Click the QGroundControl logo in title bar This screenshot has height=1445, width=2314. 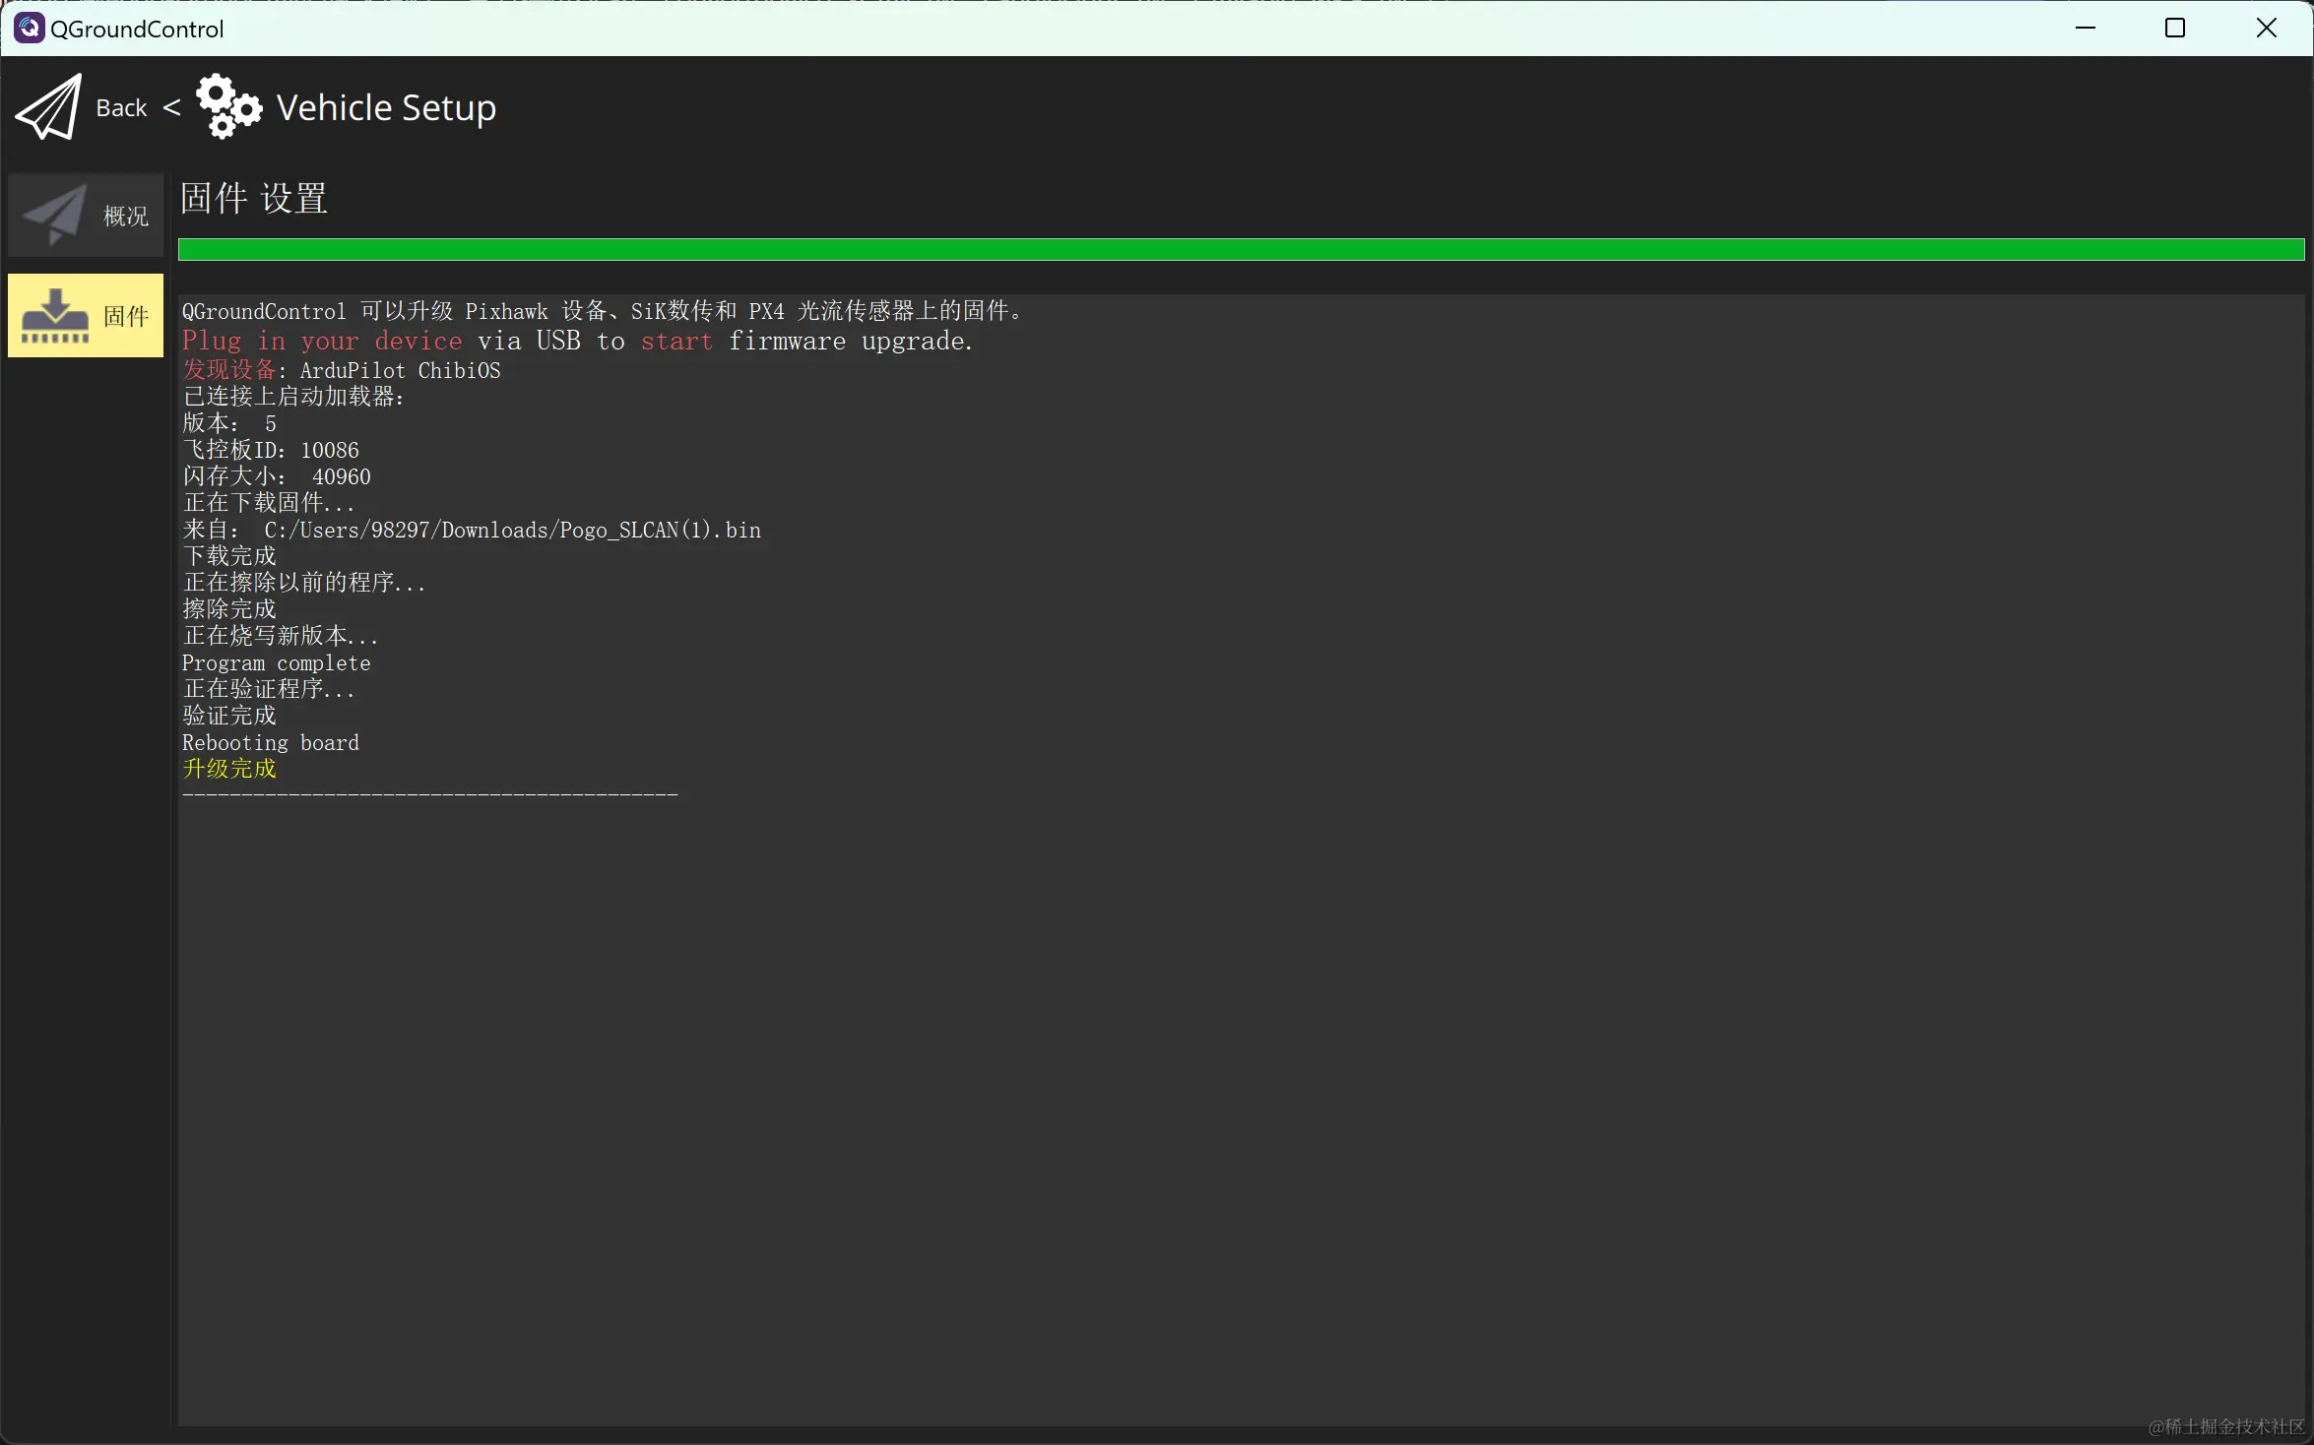click(29, 29)
